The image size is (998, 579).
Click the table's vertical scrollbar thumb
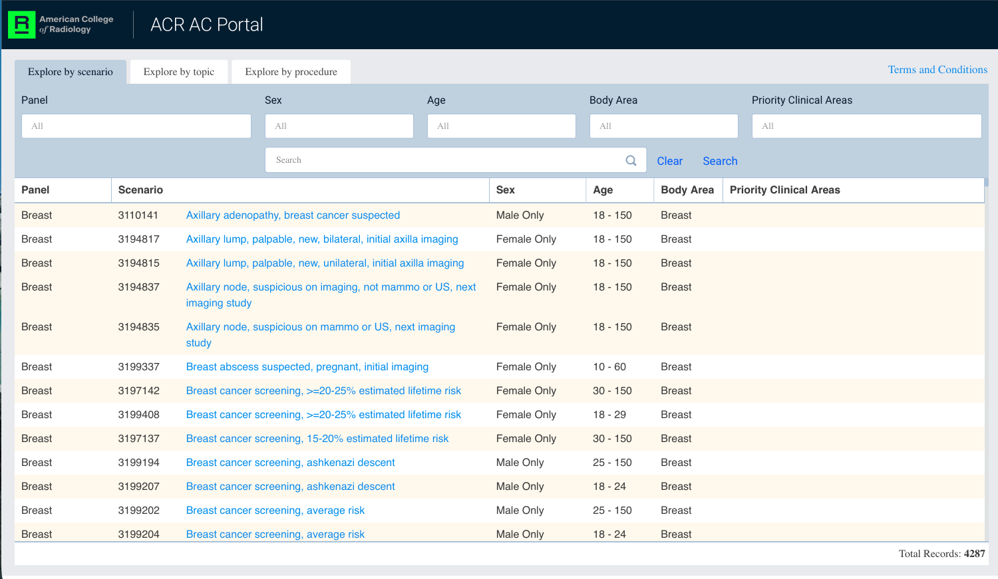click(x=987, y=182)
